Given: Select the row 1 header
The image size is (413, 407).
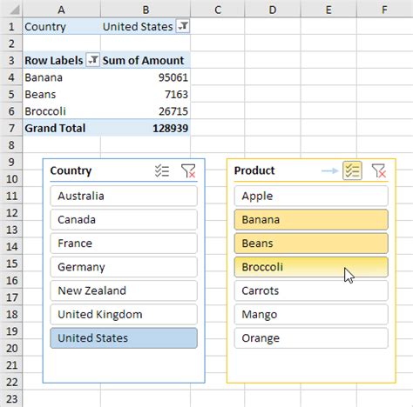Looking at the screenshot, I should tap(11, 27).
